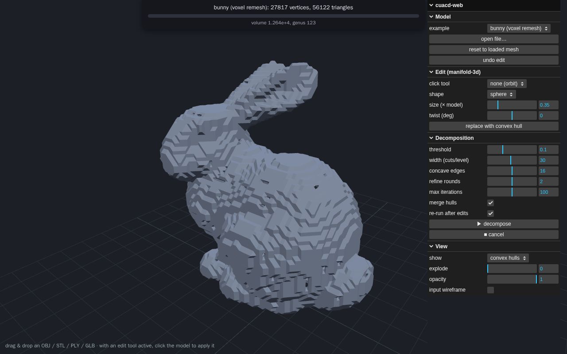Collapse the cuacd-web panel chevron
This screenshot has height=354, width=567.
pyautogui.click(x=431, y=5)
